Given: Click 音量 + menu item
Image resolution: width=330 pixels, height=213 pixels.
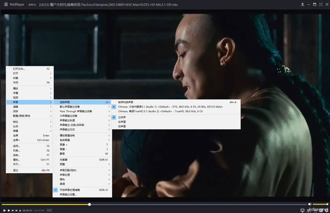Looking at the screenshot, I should pos(82,145).
